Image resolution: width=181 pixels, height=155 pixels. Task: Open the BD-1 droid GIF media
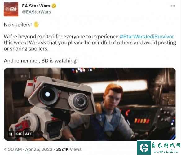point(90,104)
